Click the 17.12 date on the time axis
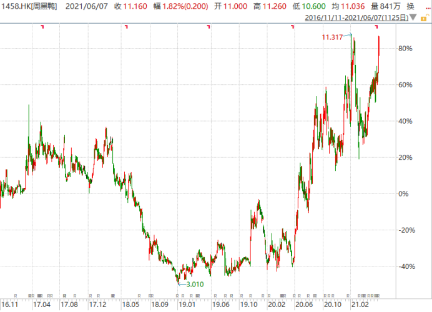Screen dimensions: 432x312 (98, 305)
